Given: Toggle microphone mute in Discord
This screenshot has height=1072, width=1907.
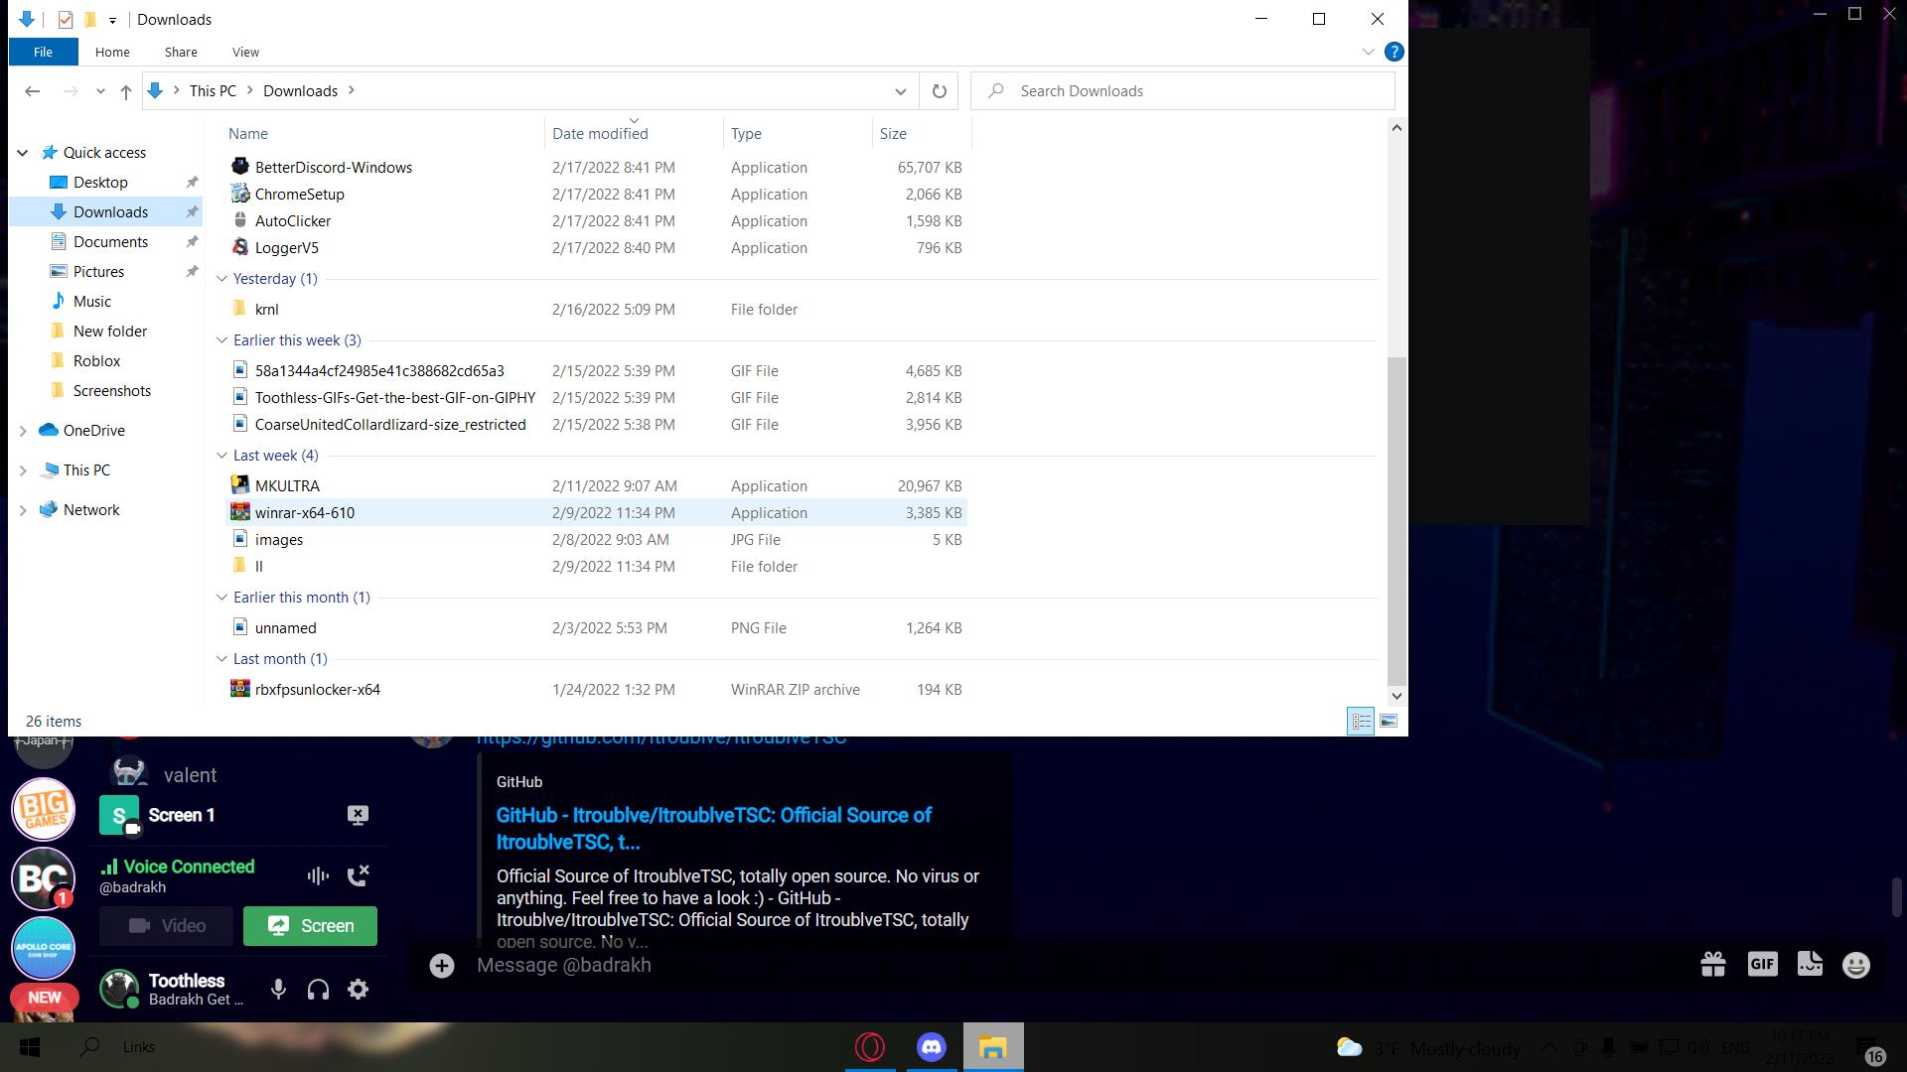Looking at the screenshot, I should (x=279, y=990).
